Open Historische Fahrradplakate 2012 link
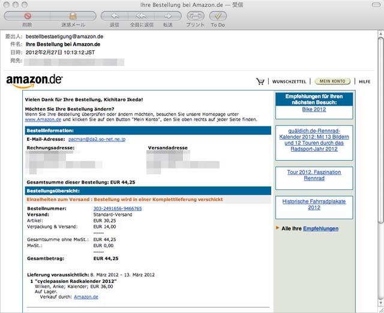This screenshot has height=313, width=384. [x=314, y=204]
